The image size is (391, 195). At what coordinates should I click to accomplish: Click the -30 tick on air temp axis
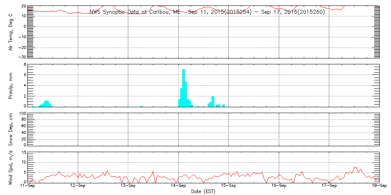tap(22, 57)
